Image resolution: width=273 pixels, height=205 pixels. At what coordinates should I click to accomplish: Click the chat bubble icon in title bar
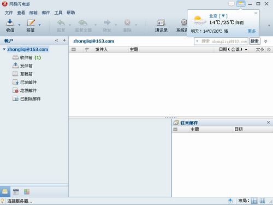click(231, 4)
